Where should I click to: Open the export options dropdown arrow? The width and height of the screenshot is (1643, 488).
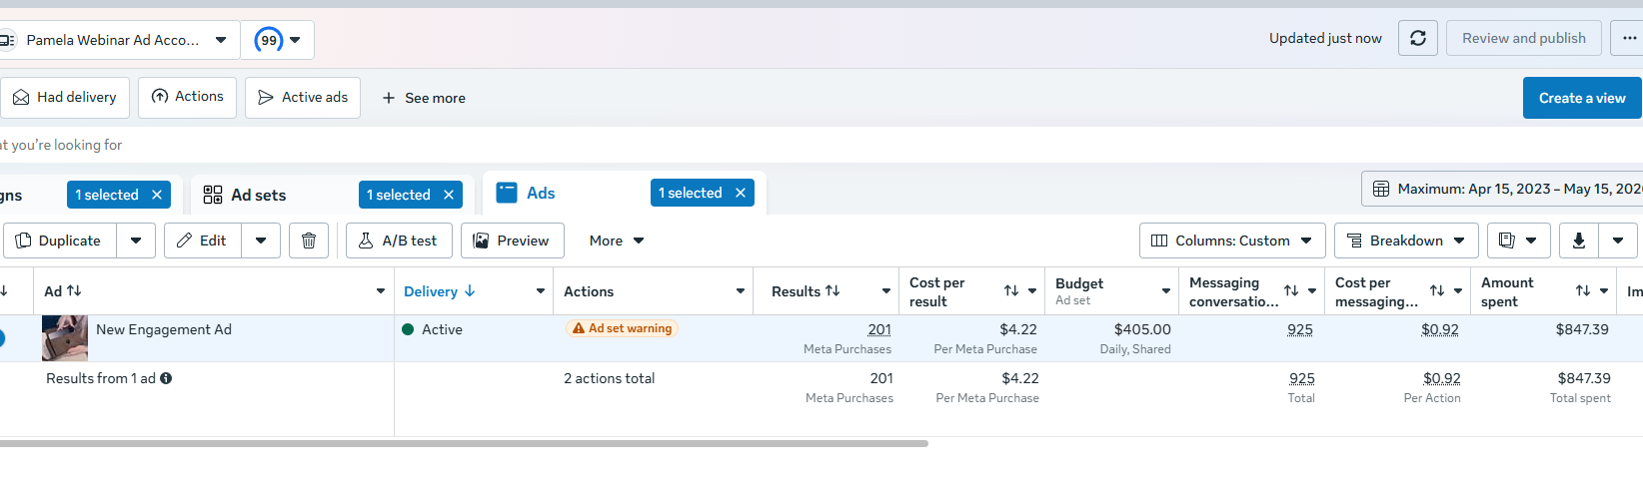pos(1618,241)
